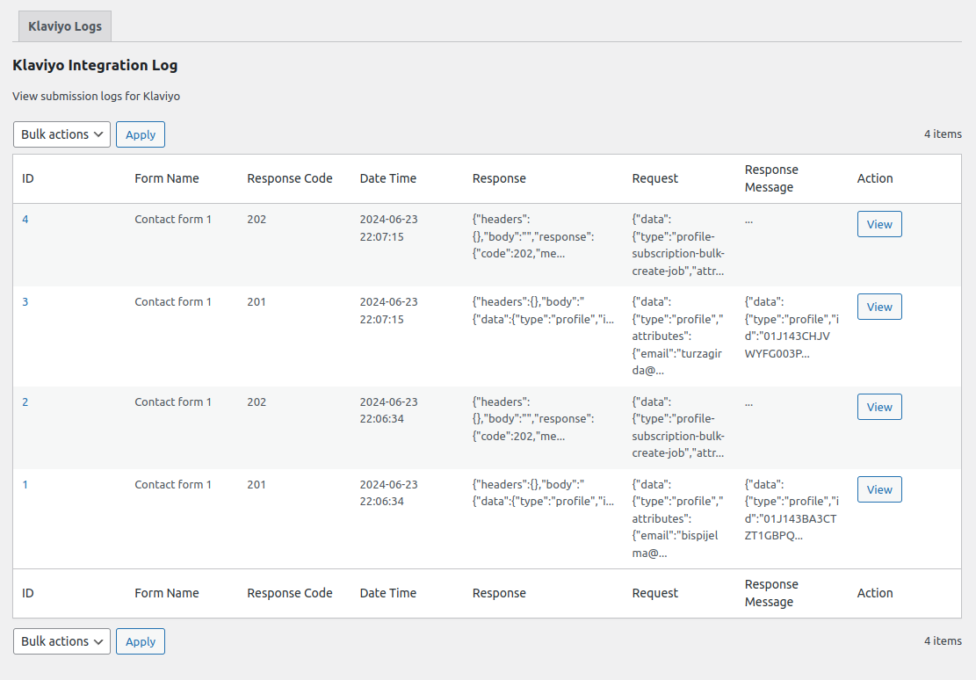The width and height of the screenshot is (976, 680).
Task: Click the top Response column header
Action: pos(499,178)
